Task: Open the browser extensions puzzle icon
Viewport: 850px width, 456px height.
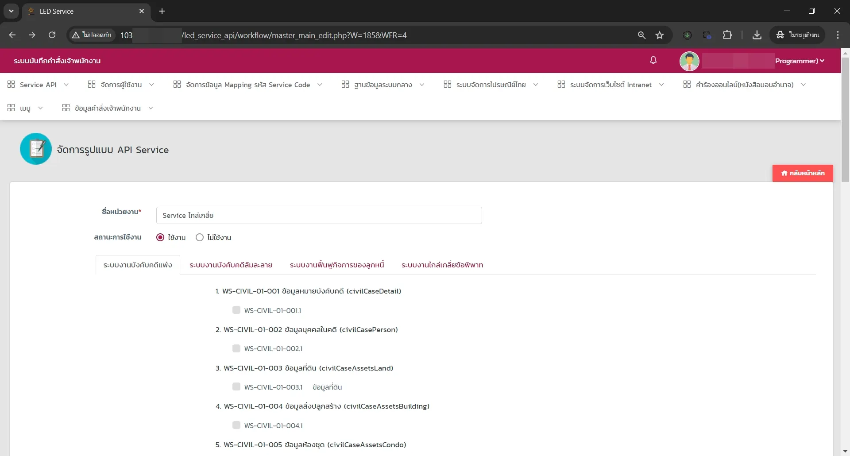Action: [x=727, y=35]
